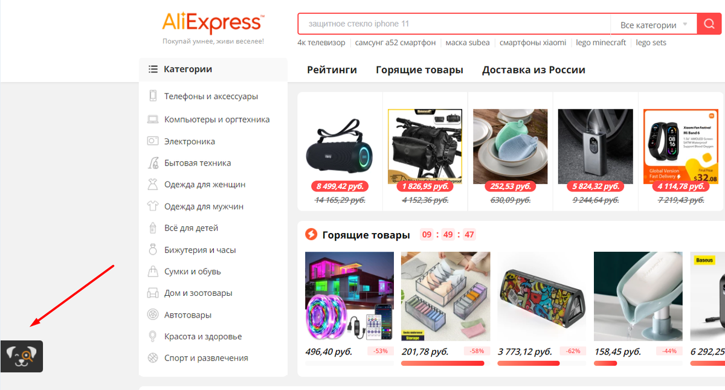
Task: Click the suggested search смартфоны xiaomi
Action: tap(533, 43)
